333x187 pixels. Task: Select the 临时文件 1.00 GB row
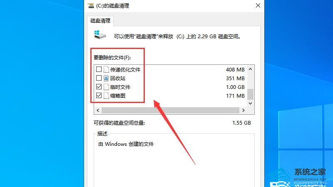[171, 87]
